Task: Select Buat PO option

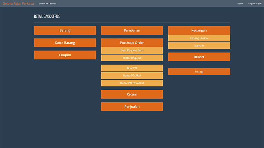Action: (x=132, y=68)
